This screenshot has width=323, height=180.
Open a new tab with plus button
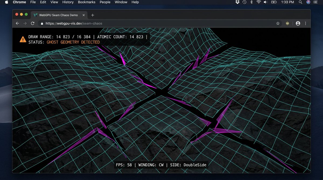[x=93, y=15]
